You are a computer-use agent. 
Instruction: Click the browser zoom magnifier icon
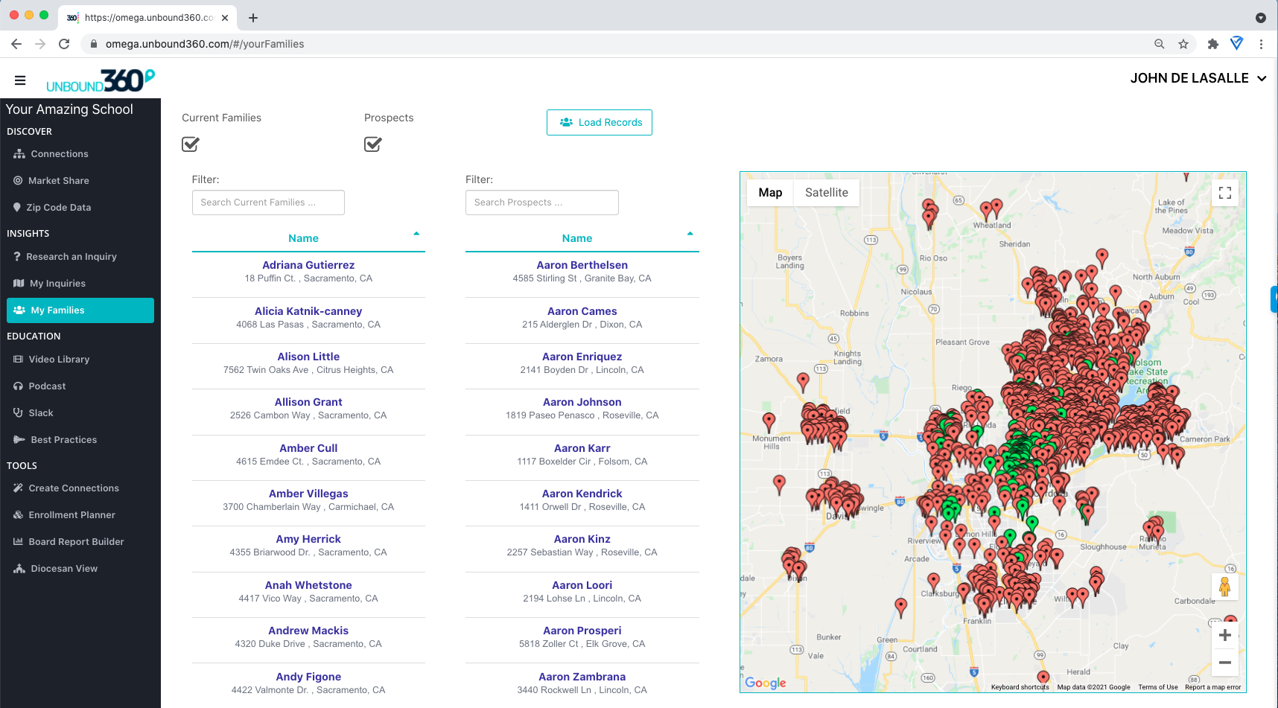1160,44
